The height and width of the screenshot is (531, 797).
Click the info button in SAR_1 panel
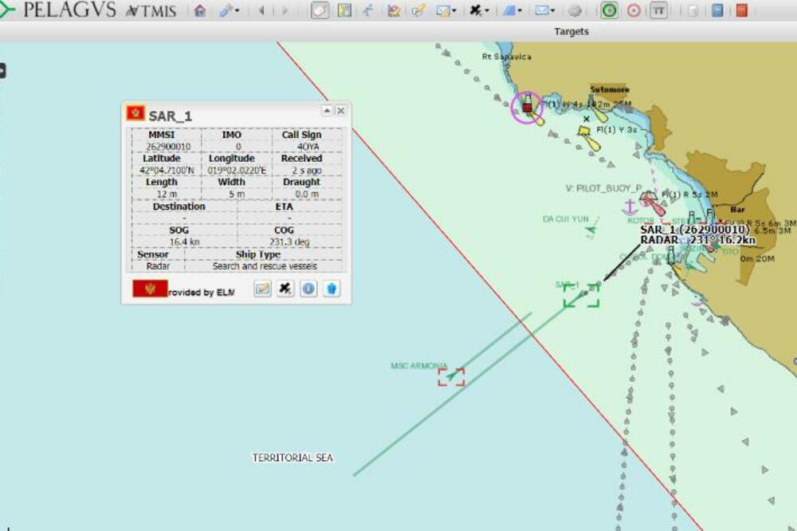(308, 289)
